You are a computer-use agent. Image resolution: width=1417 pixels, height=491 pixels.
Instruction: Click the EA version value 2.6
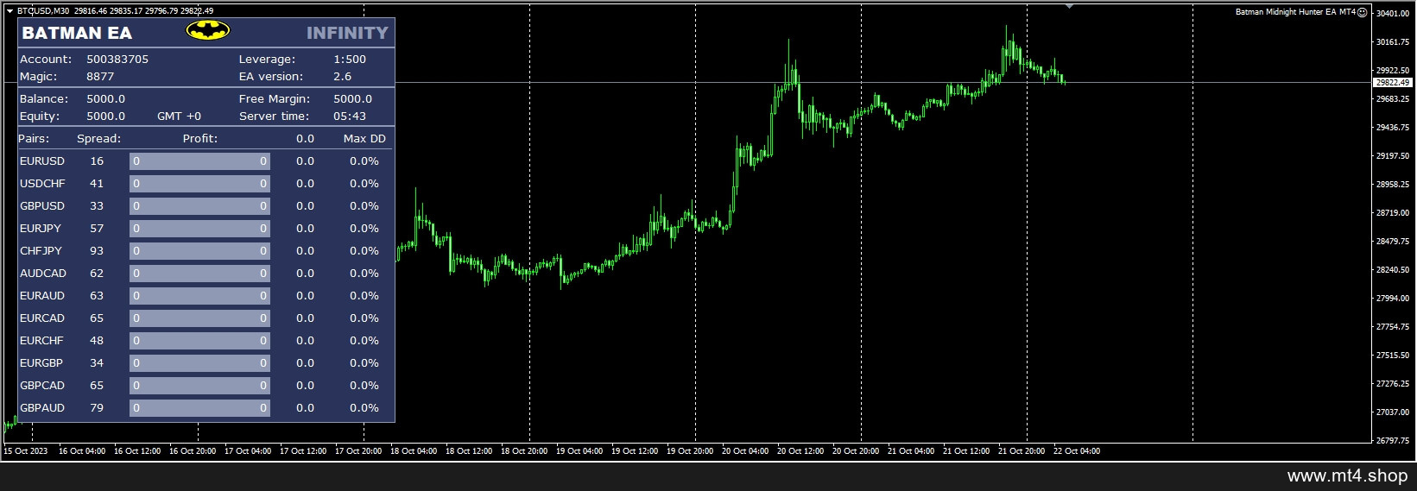[342, 77]
